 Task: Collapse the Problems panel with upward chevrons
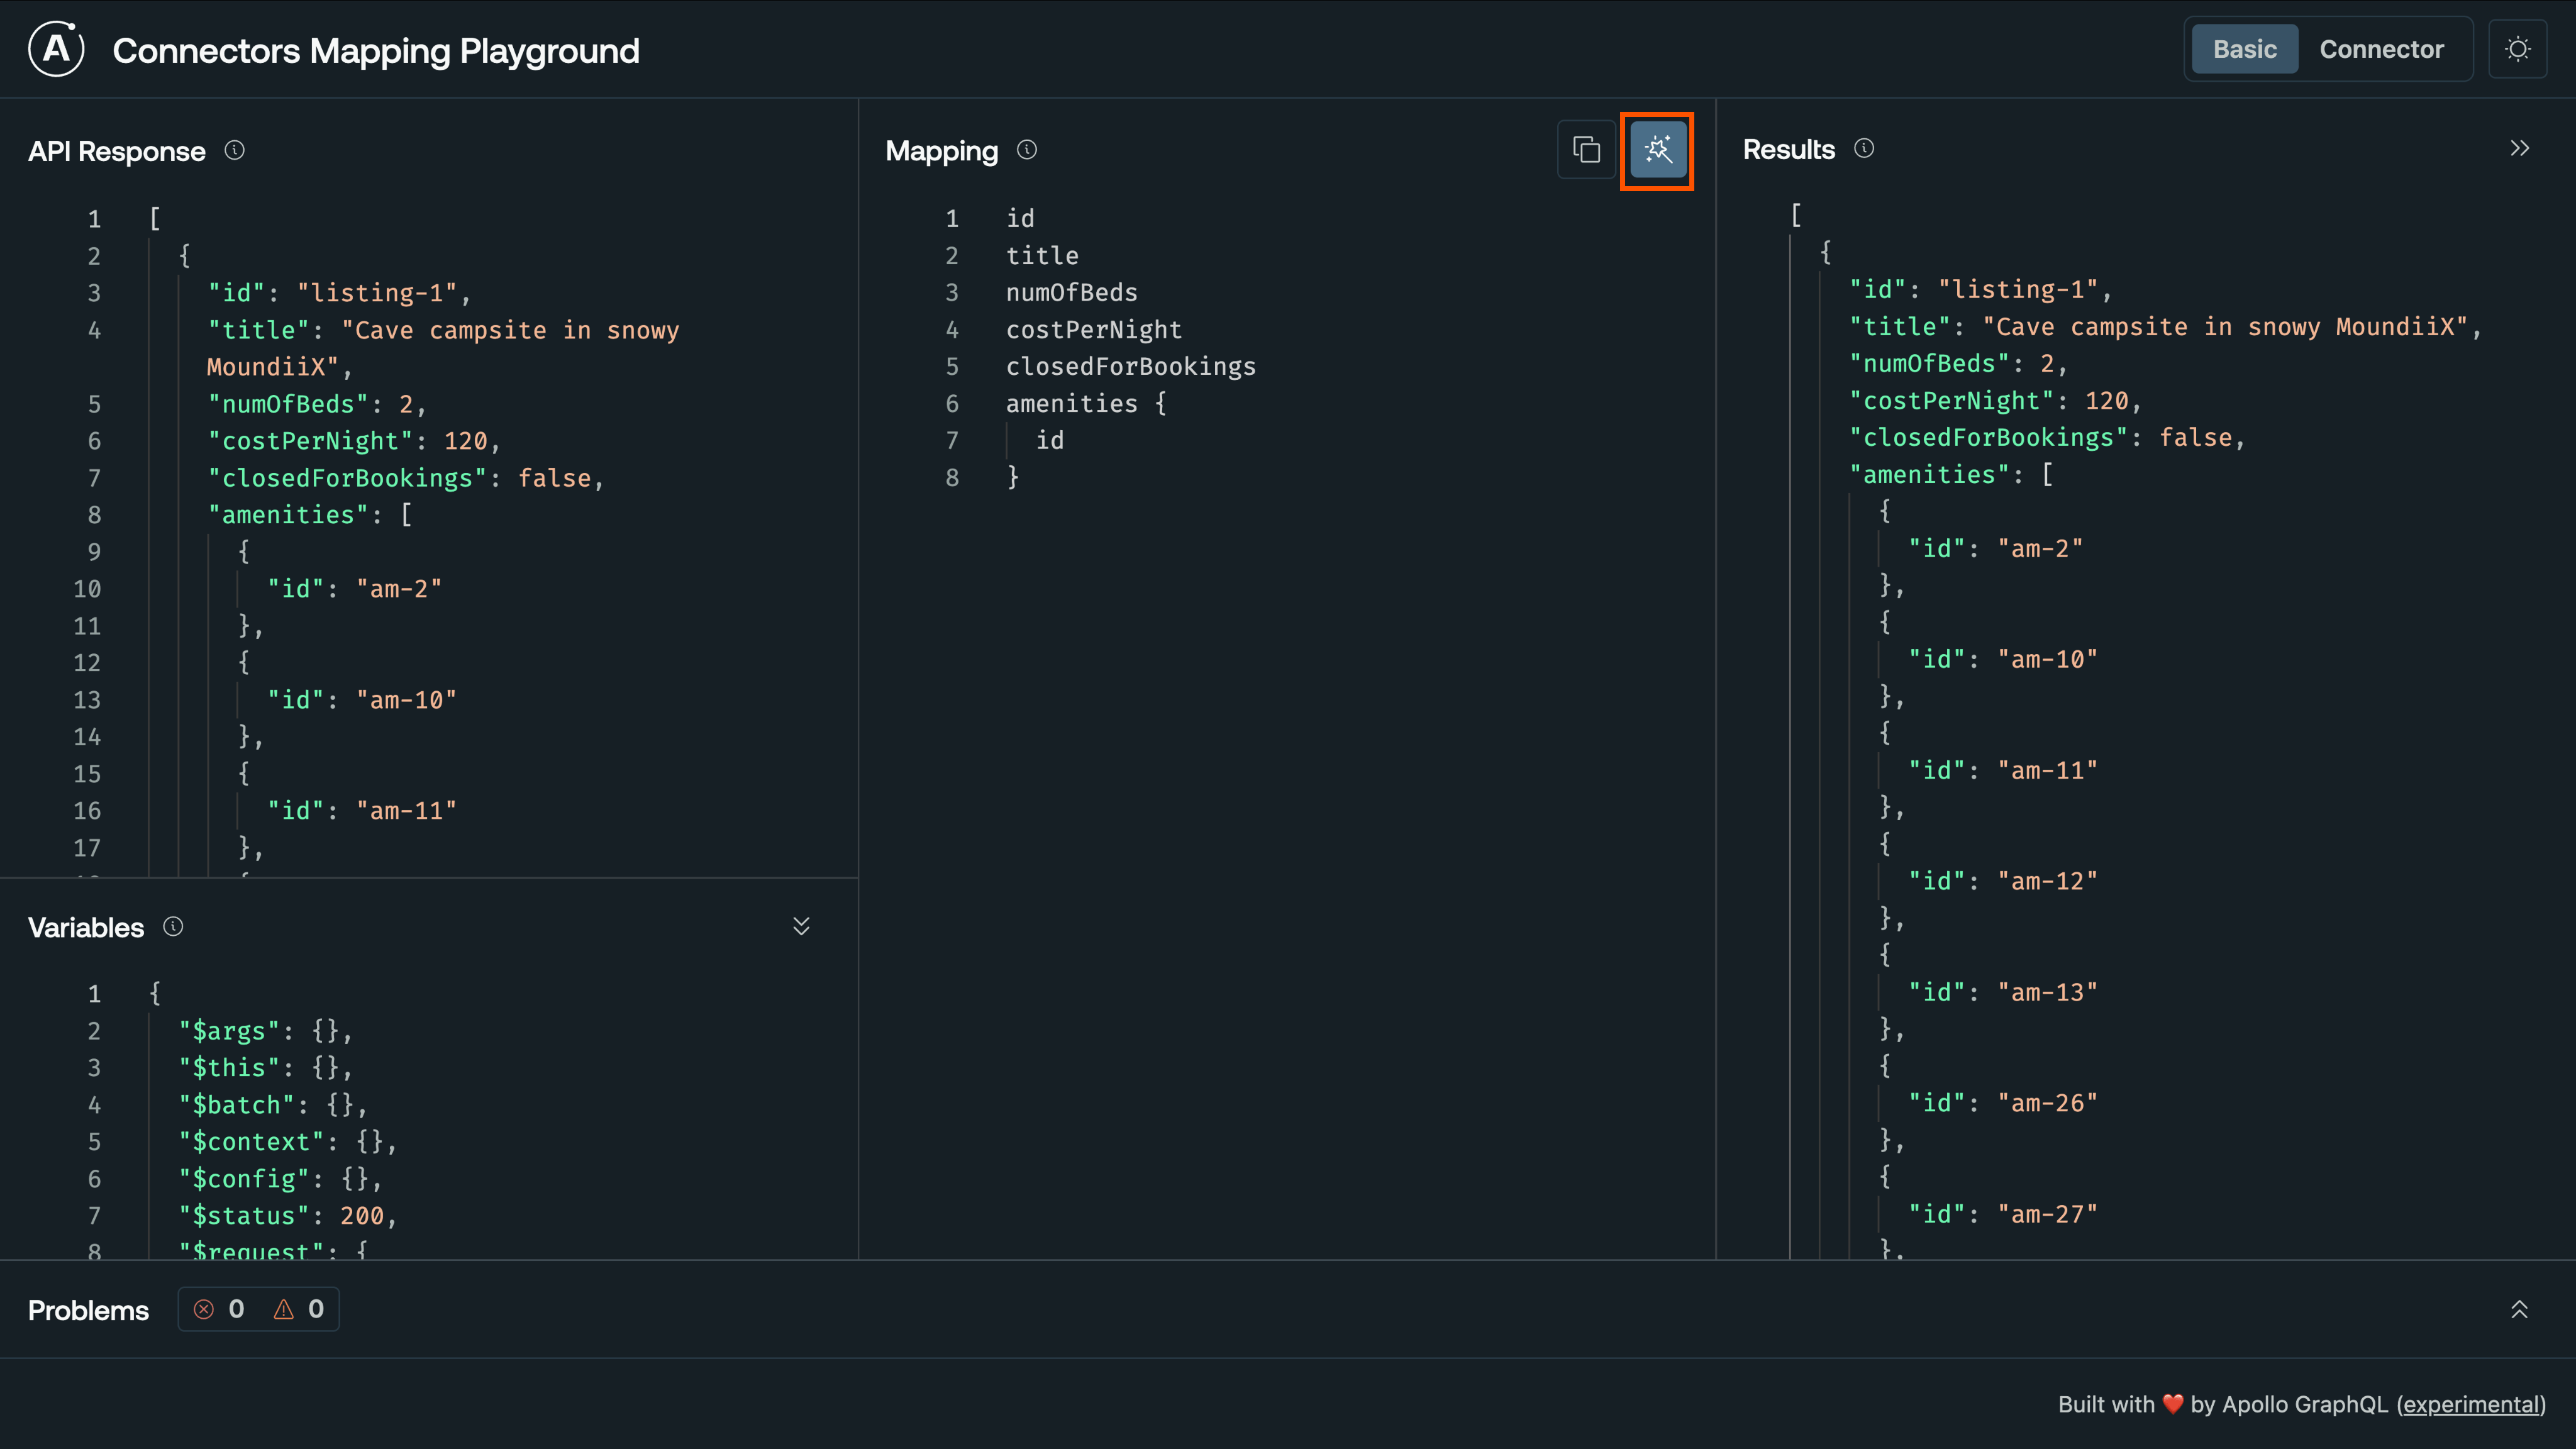point(2521,1308)
